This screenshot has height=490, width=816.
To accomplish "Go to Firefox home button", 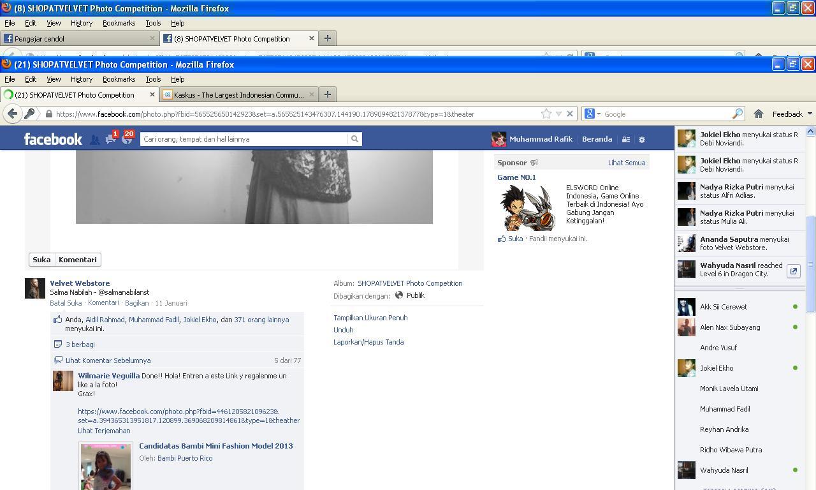I will (759, 114).
